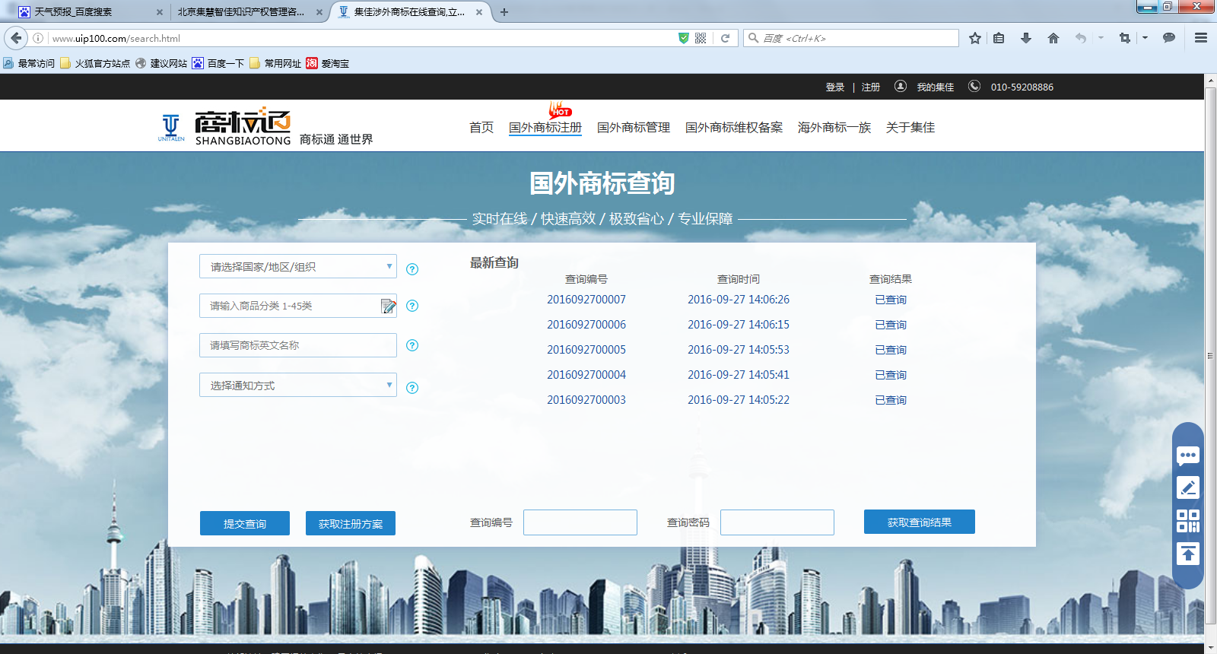The width and height of the screenshot is (1217, 654).
Task: Click the chat bubble icon in floating sidebar
Action: 1187,456
